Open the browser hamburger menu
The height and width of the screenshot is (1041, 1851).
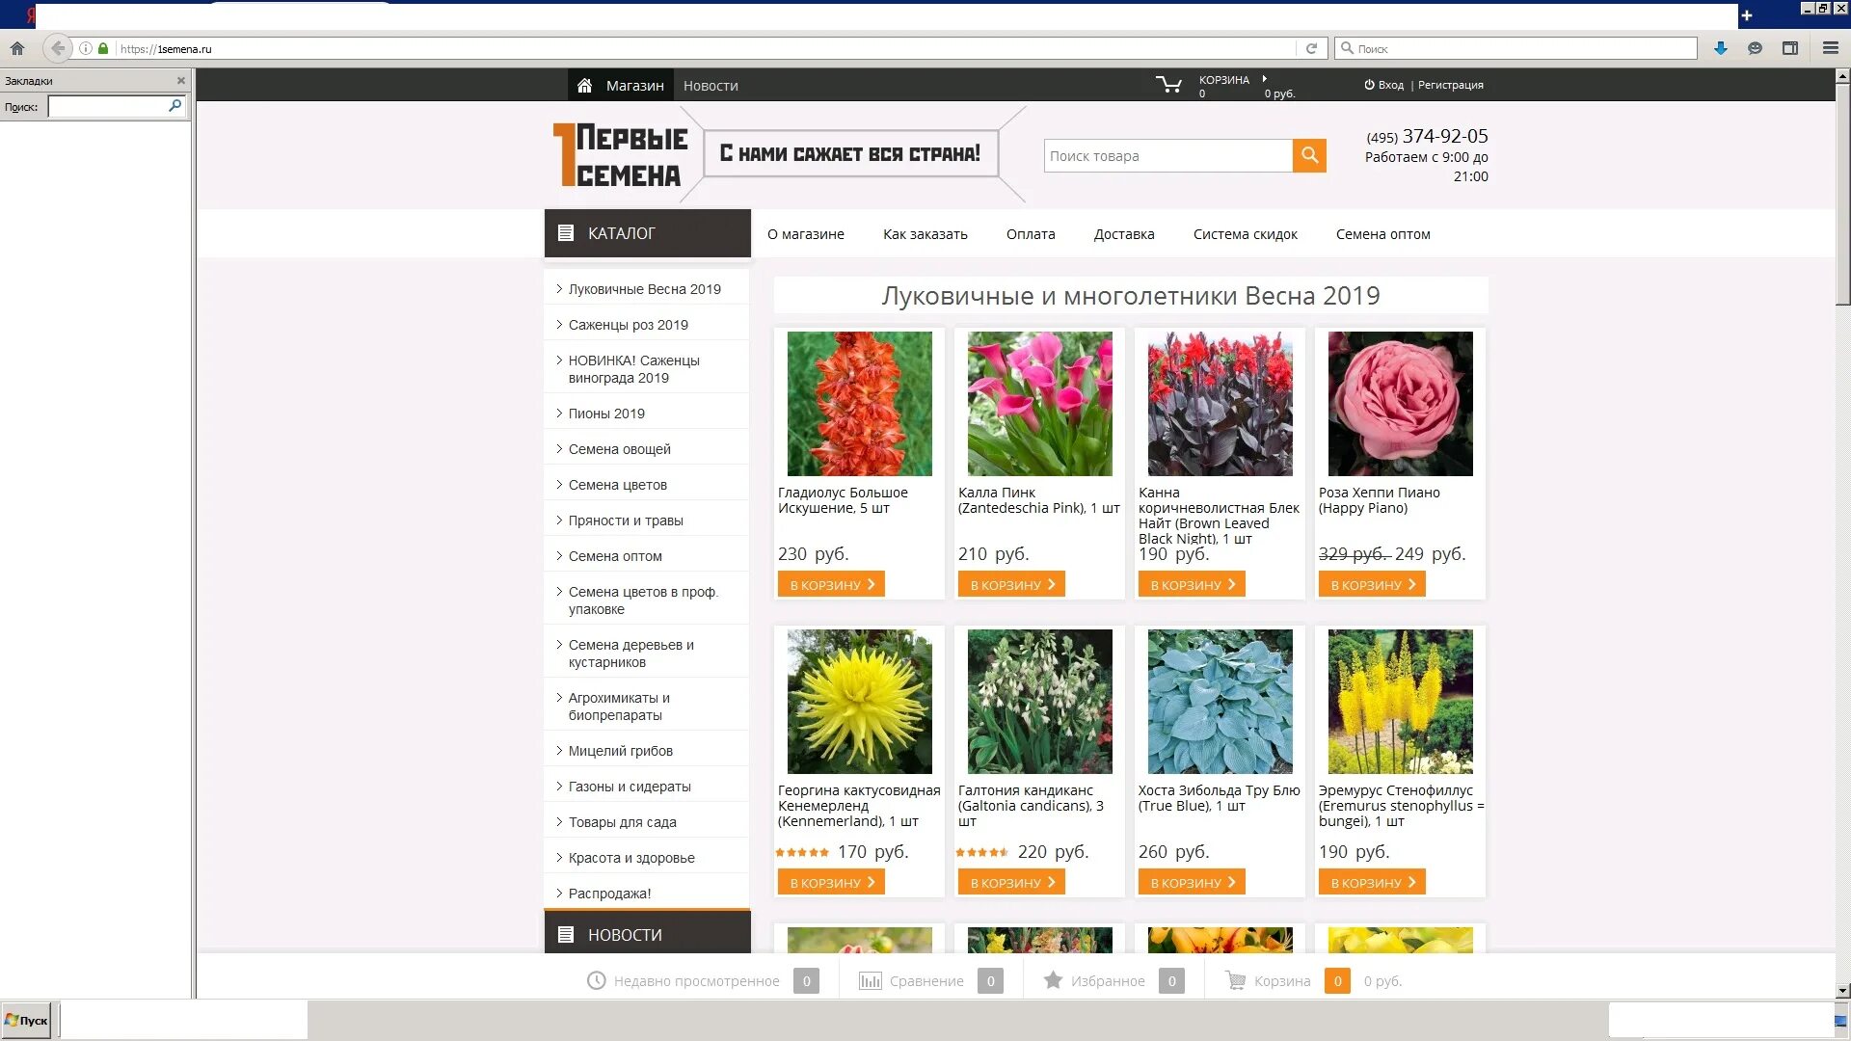[x=1831, y=48]
